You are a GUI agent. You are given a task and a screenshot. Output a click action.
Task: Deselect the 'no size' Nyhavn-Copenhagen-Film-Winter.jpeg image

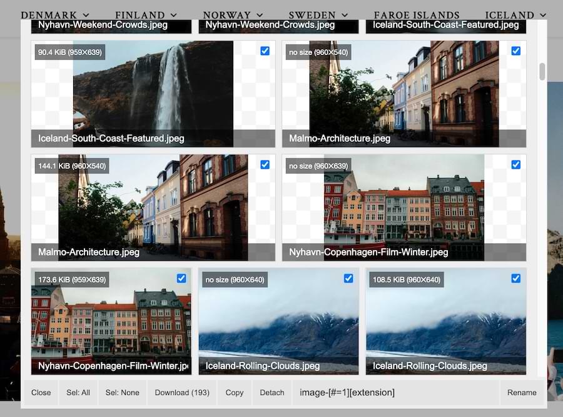515,164
